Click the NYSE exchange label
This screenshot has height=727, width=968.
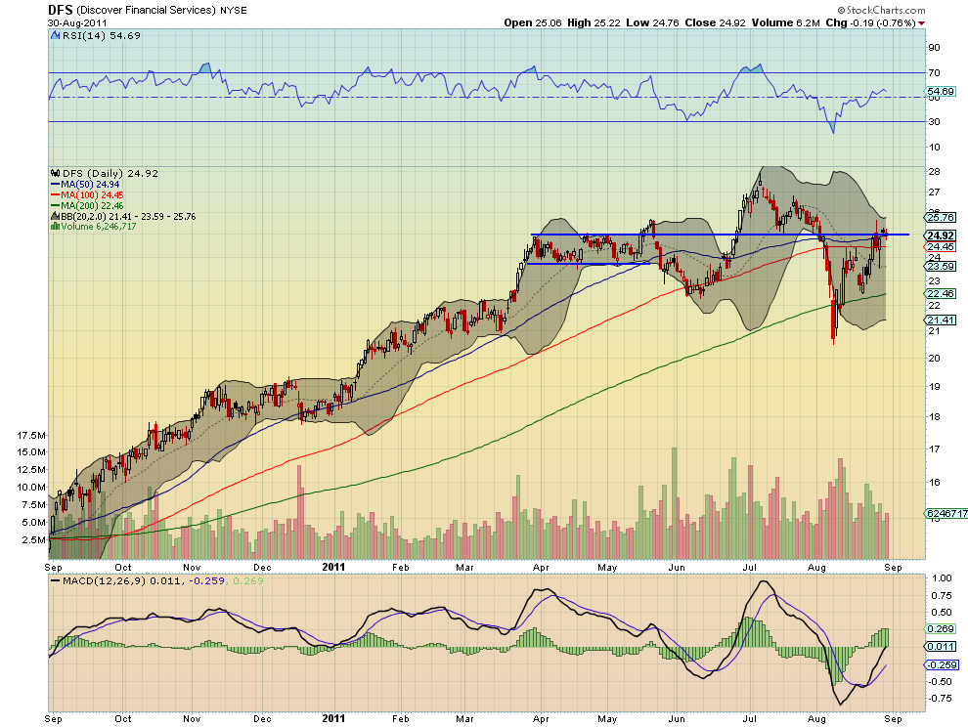(x=234, y=11)
